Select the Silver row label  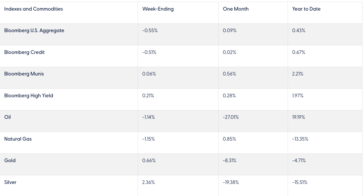[x=10, y=182]
